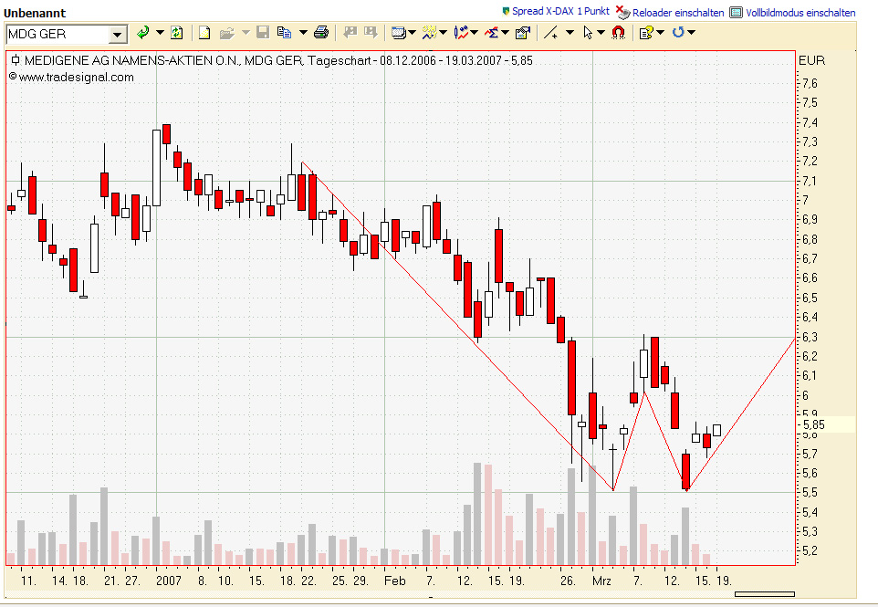Print the chart with printer icon
Viewport: 878px width, 607px height.
point(320,33)
